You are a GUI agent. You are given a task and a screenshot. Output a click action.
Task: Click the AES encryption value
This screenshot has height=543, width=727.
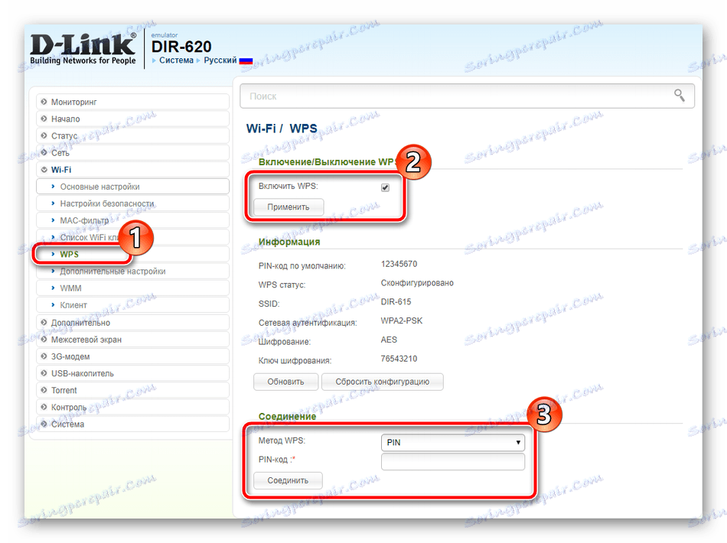tap(389, 340)
